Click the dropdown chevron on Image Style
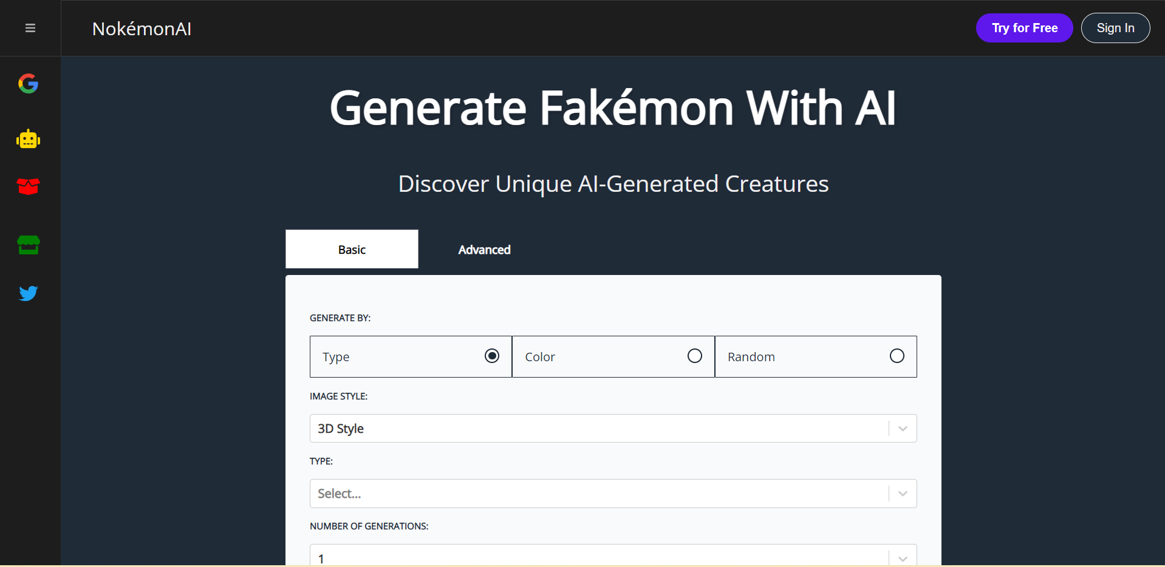The image size is (1165, 567). pyautogui.click(x=902, y=428)
